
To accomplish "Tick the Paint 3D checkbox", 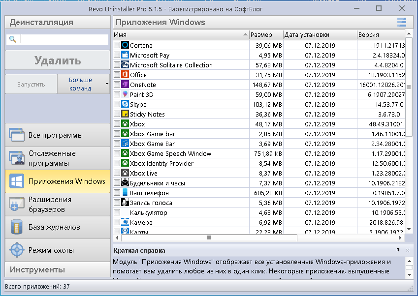I will click(x=117, y=94).
